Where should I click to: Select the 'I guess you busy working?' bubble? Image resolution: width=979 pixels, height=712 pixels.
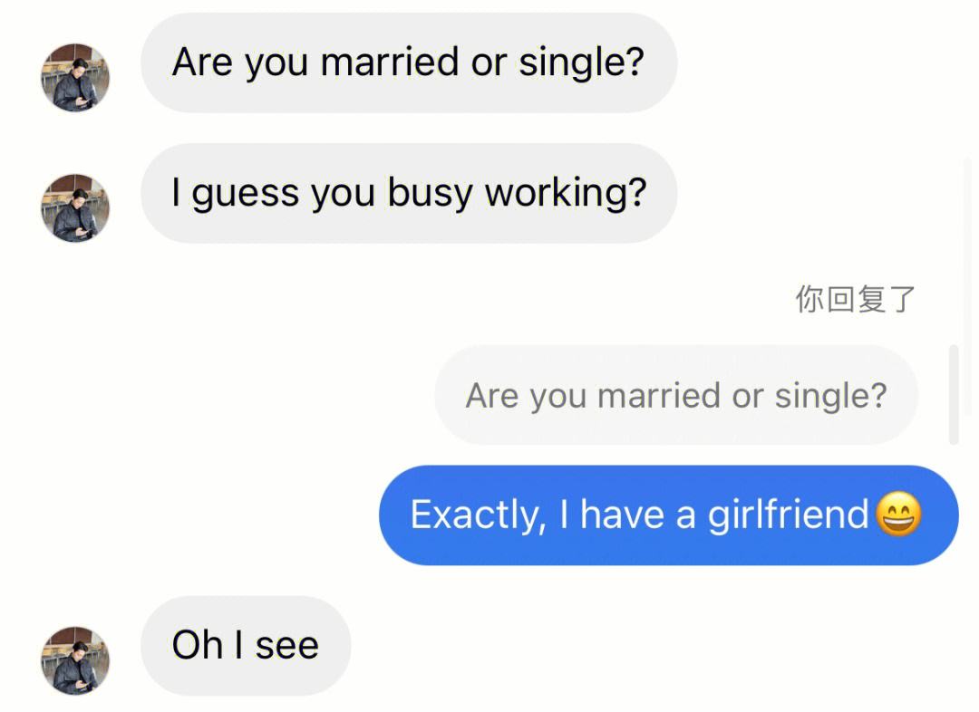click(409, 193)
